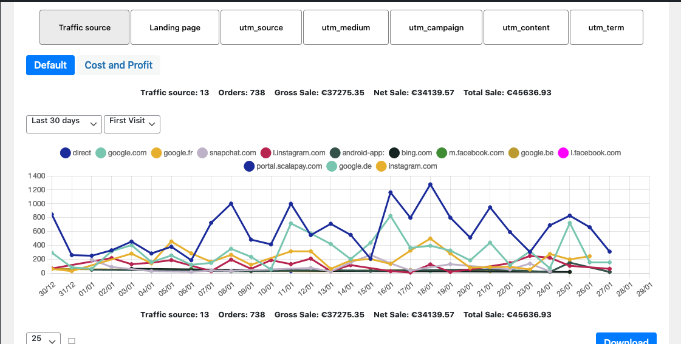681x344 pixels.
Task: Click portal.scalapay.com legend icon
Action: pyautogui.click(x=249, y=166)
